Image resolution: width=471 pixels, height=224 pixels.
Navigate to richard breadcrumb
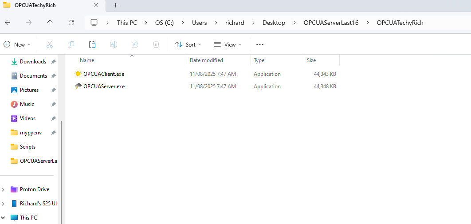tap(235, 23)
